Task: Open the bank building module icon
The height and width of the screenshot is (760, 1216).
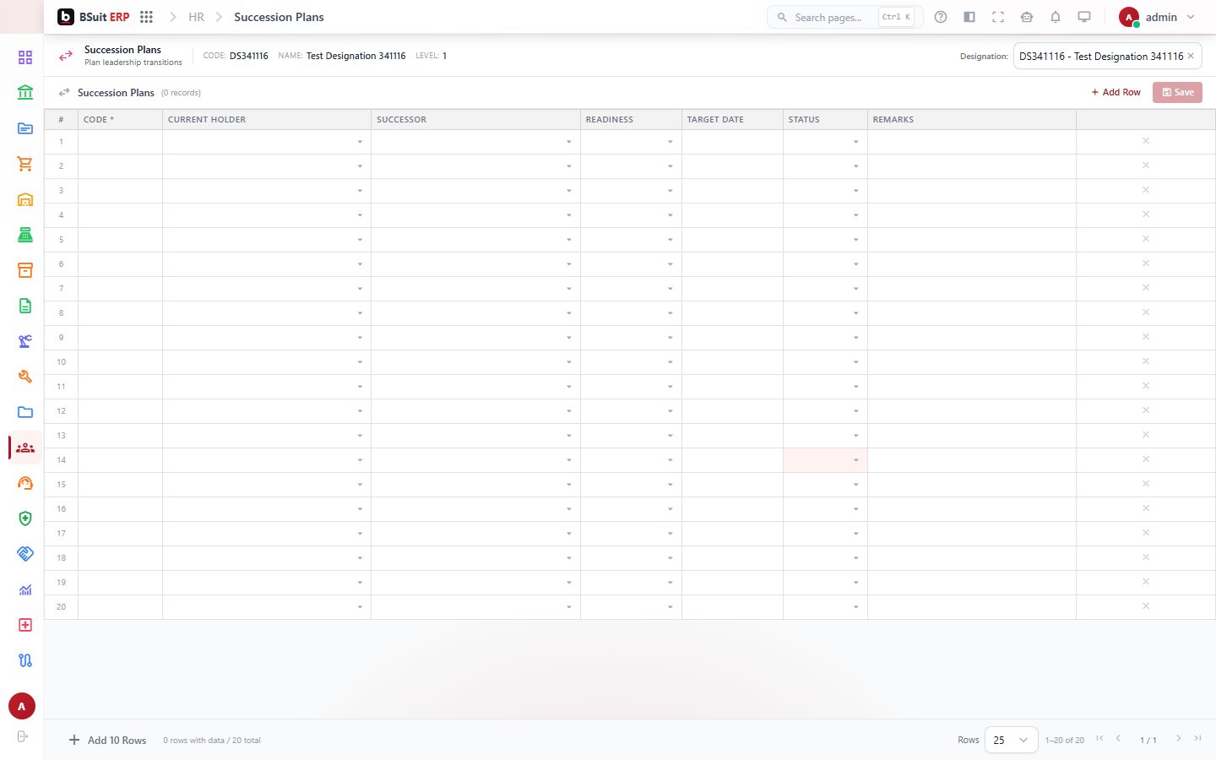Action: tap(25, 93)
